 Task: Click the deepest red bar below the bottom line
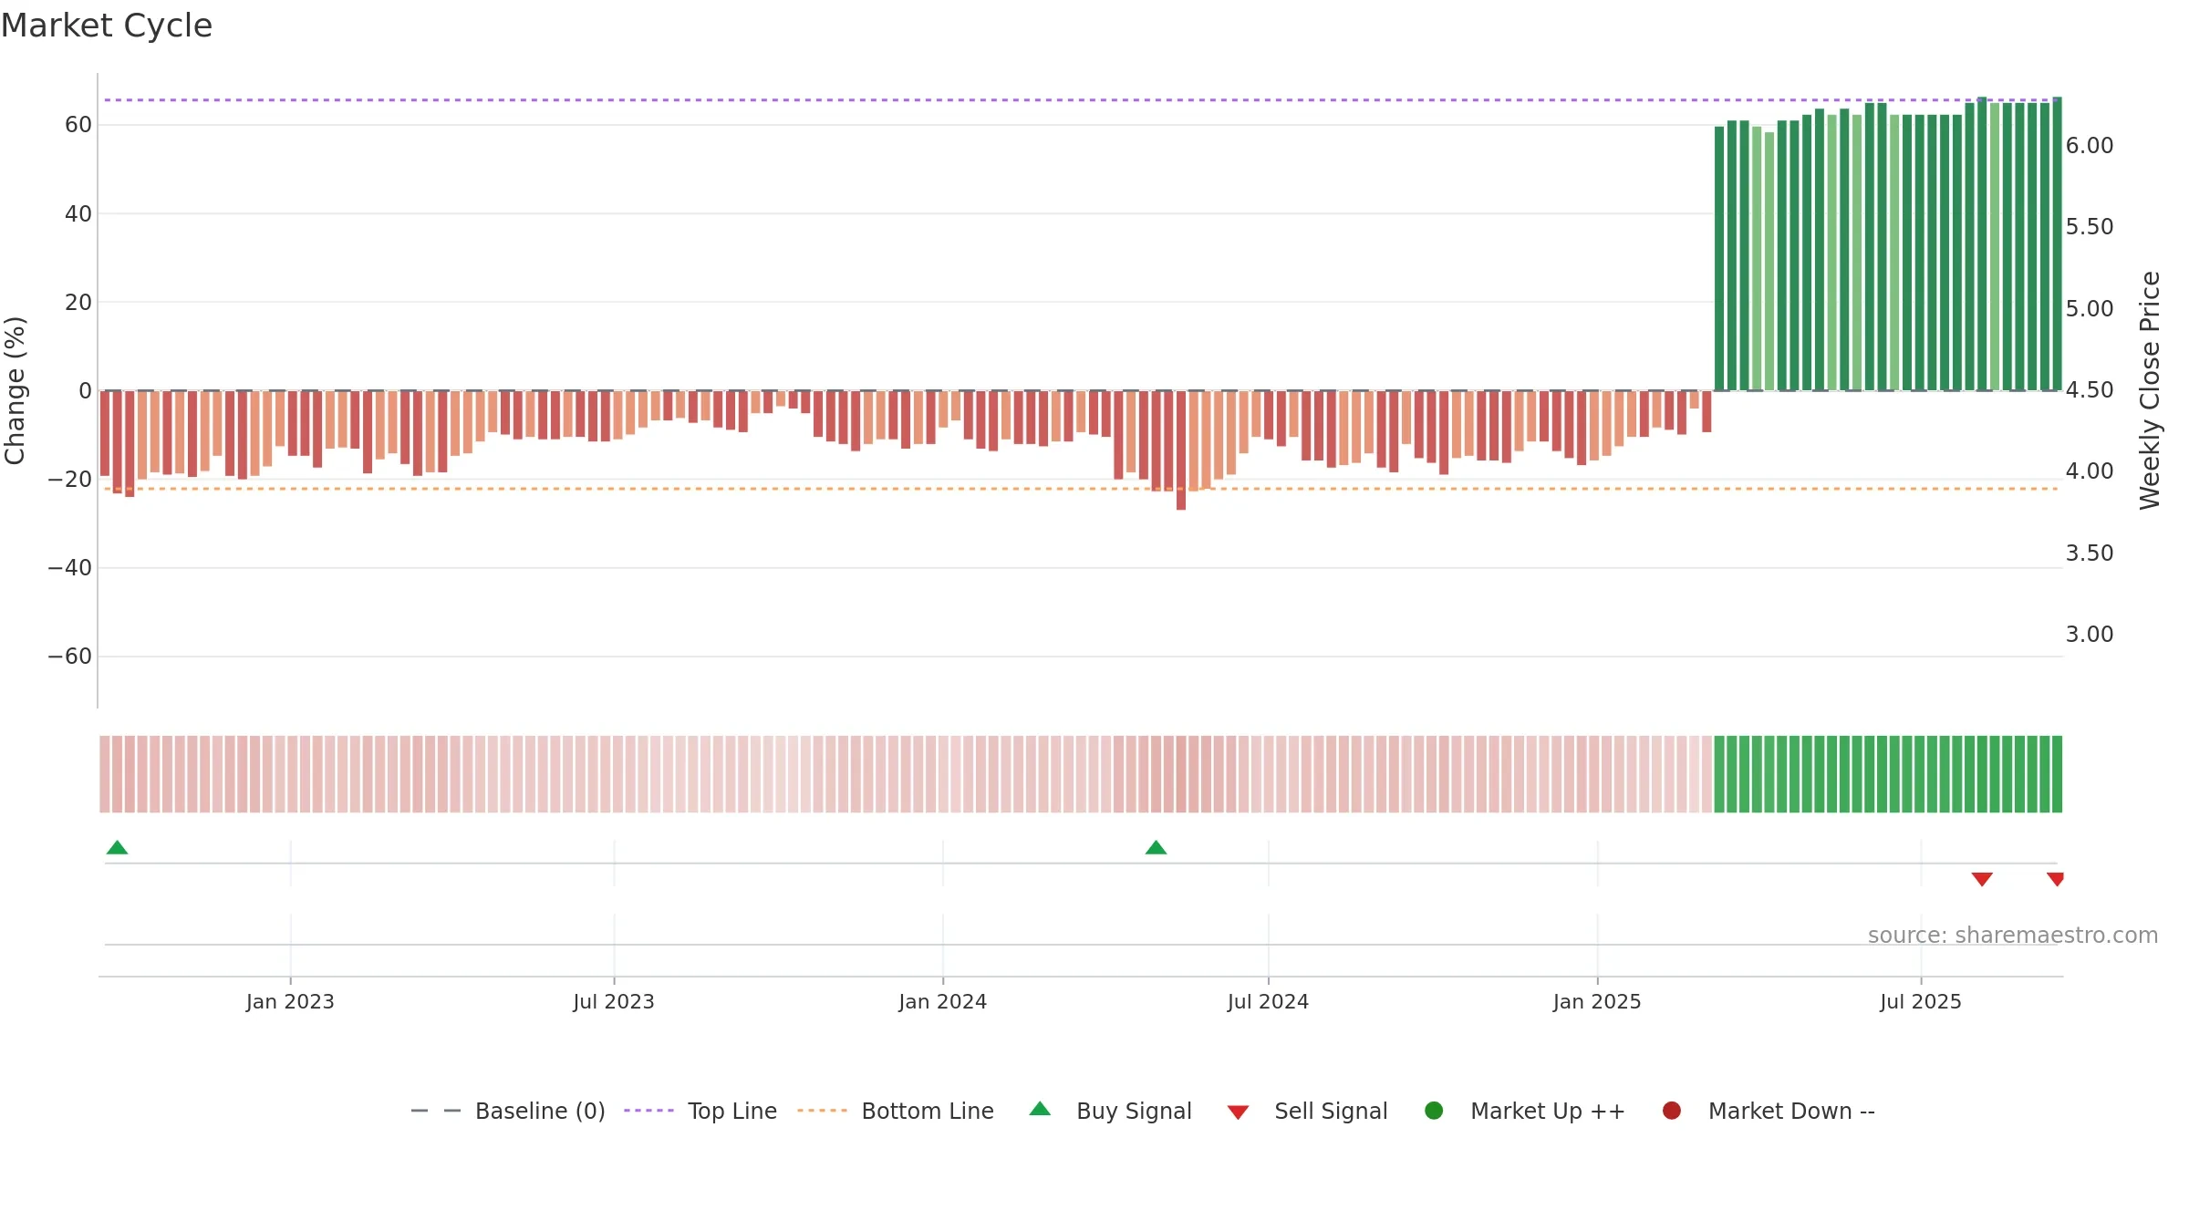click(1181, 450)
